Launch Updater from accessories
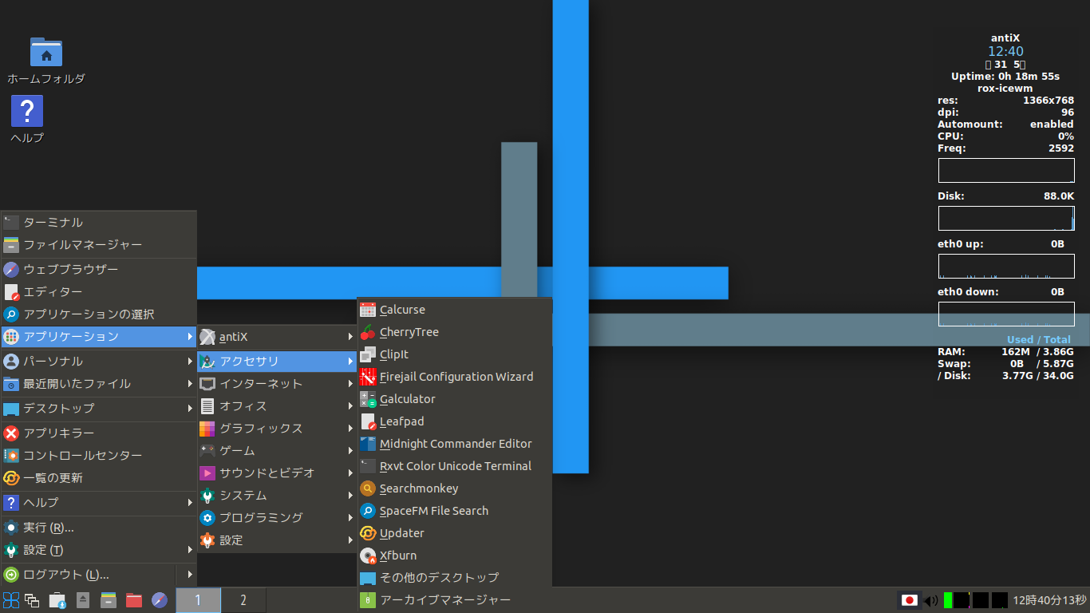The height and width of the screenshot is (613, 1090). (454, 533)
